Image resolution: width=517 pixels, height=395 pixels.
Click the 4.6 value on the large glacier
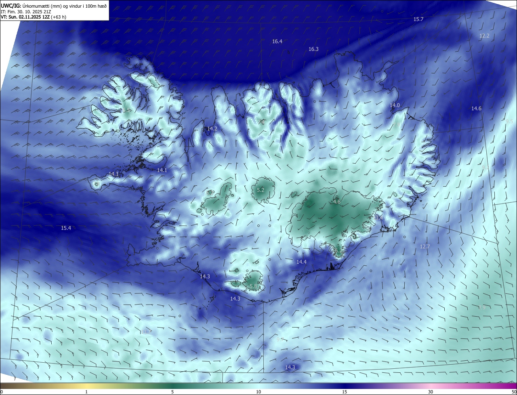(337, 202)
